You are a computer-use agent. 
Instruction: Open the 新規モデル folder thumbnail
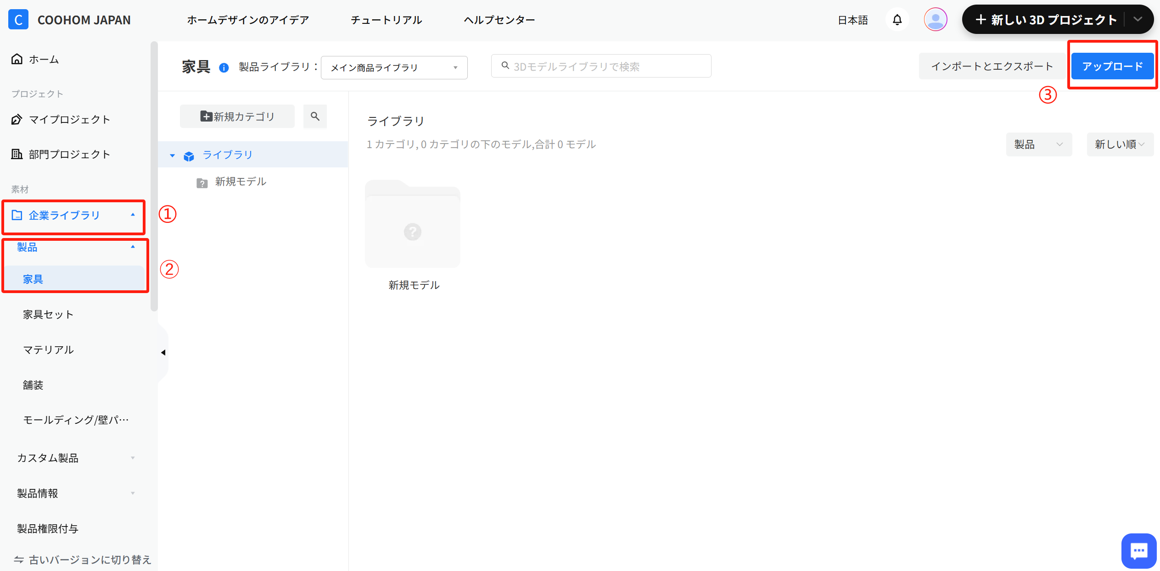pyautogui.click(x=413, y=223)
